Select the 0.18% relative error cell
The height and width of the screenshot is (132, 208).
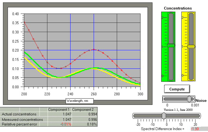click(x=85, y=124)
